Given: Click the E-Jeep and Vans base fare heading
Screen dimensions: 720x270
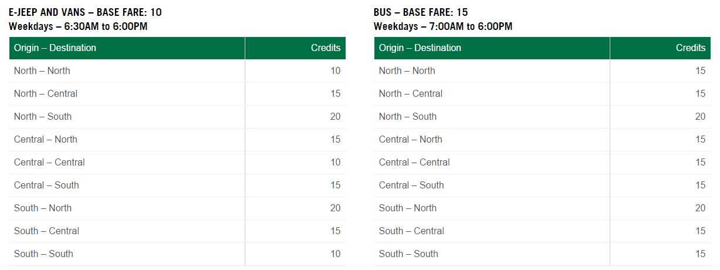Looking at the screenshot, I should (85, 12).
